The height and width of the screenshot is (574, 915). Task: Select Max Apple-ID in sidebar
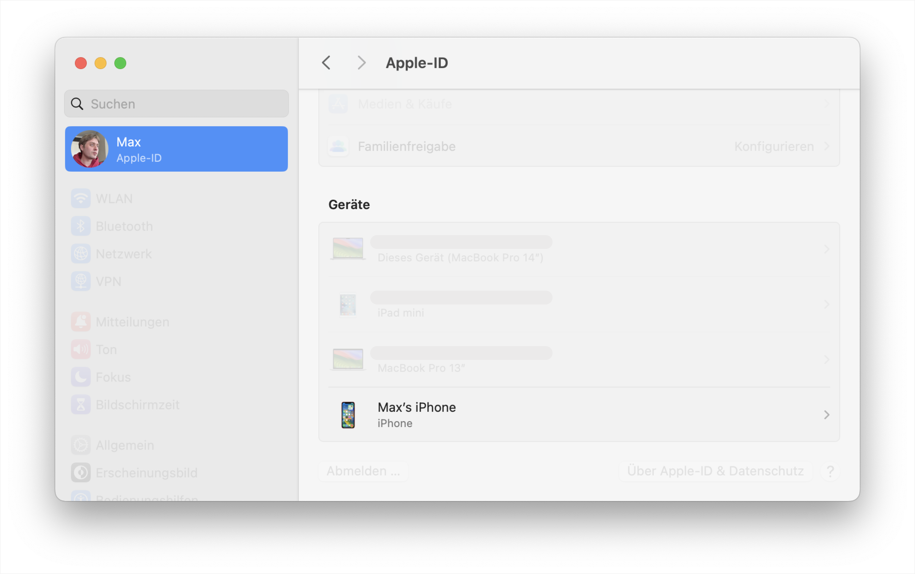176,149
